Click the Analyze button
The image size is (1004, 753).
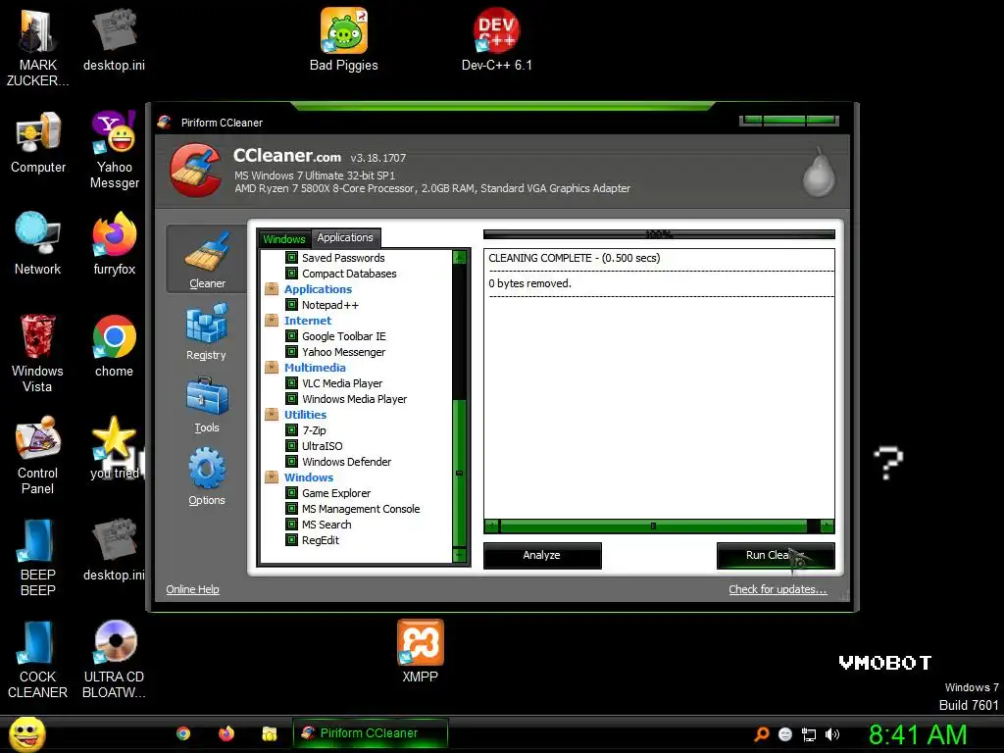point(541,555)
